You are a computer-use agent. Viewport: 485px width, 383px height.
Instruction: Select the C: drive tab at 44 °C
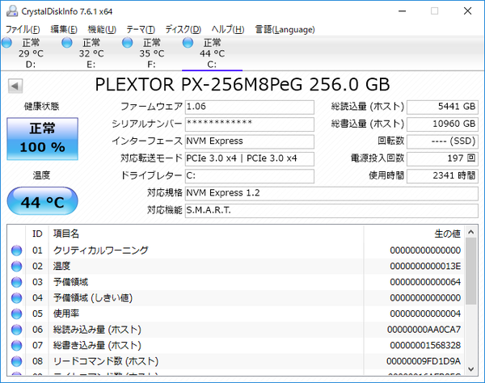tap(212, 53)
